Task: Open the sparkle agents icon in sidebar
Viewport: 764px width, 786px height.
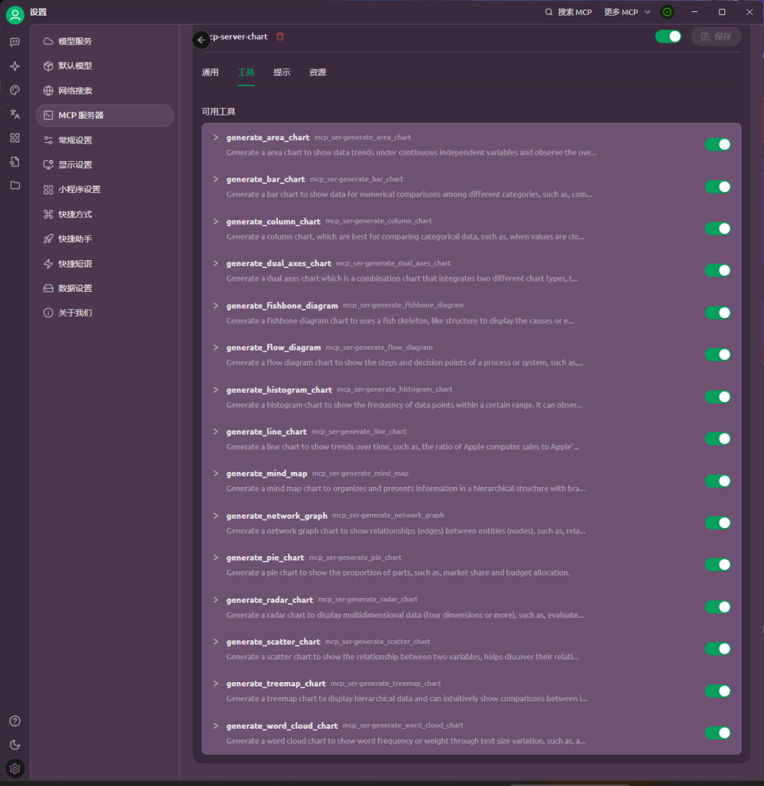Action: pos(15,66)
